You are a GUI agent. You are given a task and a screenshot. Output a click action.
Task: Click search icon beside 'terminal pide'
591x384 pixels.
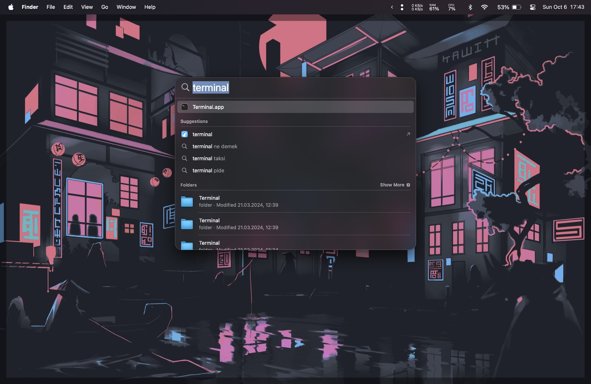click(x=184, y=171)
